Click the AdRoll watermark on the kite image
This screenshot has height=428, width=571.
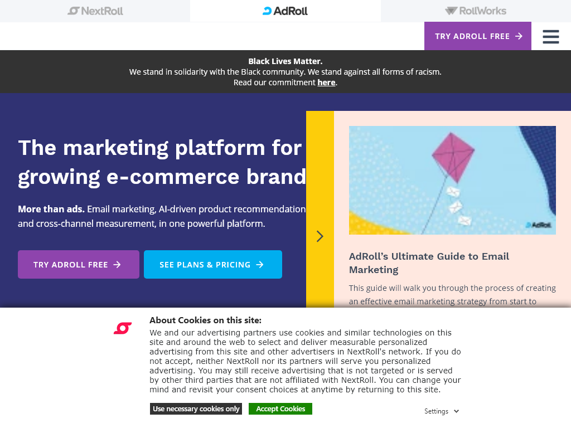(539, 225)
